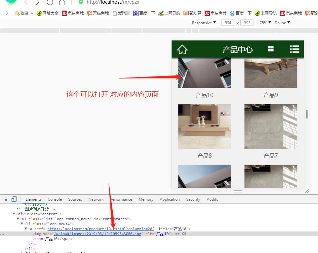Open the Online throttling dropdown

click(282, 23)
